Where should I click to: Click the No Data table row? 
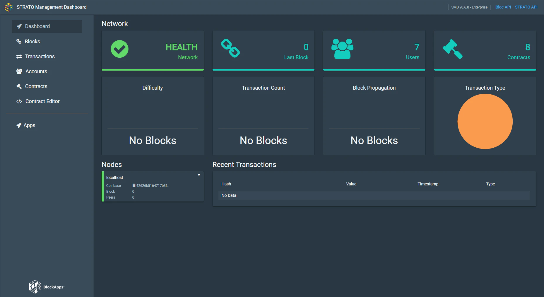[x=374, y=196]
